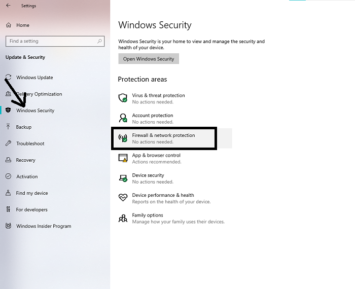Click the Device security laptop icon

point(123,178)
